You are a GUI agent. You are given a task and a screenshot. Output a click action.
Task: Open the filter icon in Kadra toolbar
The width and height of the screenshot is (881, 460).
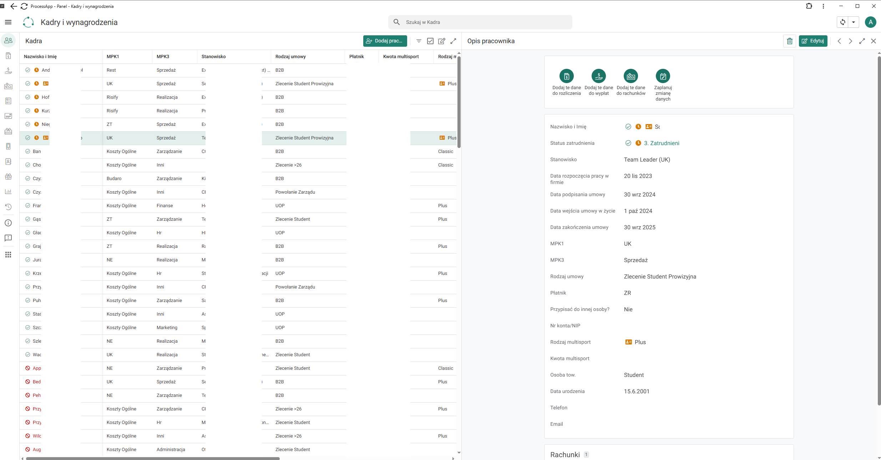419,41
